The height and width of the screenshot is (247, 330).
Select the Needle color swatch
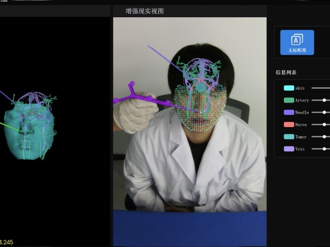click(x=289, y=112)
